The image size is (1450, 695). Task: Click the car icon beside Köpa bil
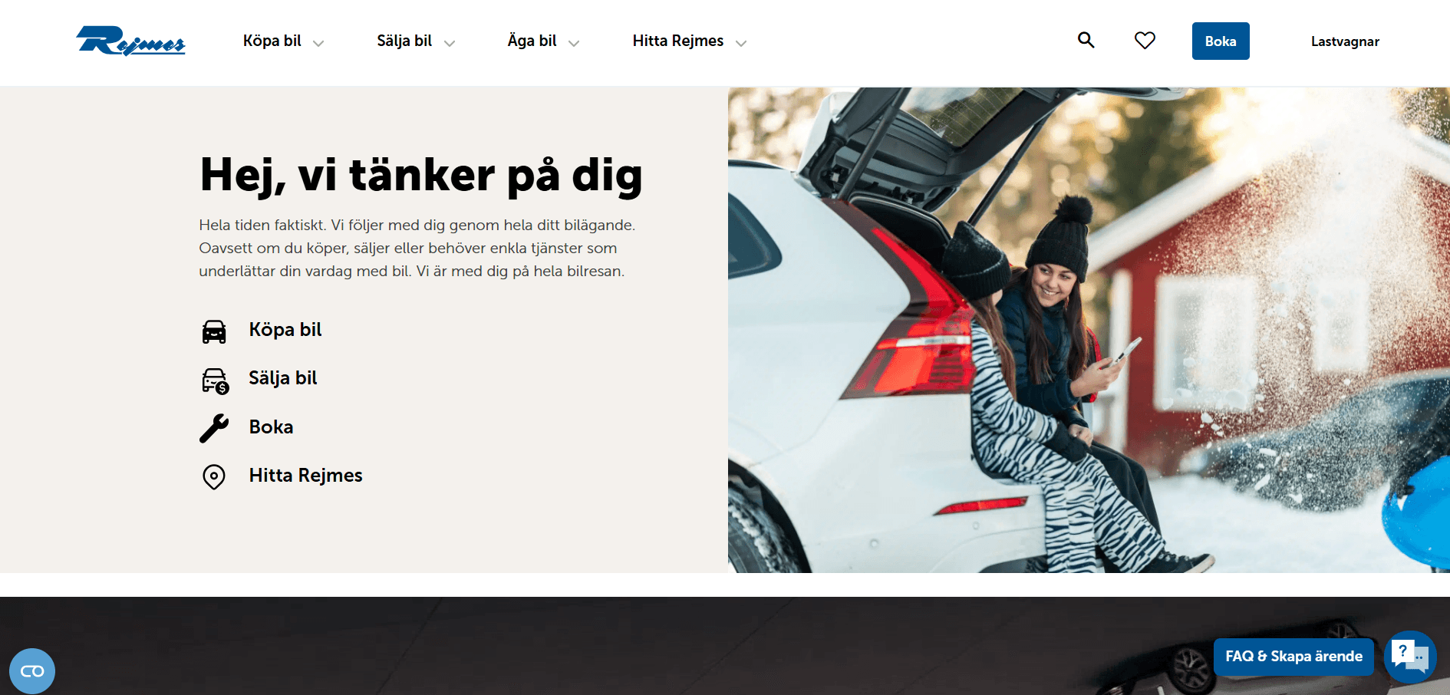[214, 331]
